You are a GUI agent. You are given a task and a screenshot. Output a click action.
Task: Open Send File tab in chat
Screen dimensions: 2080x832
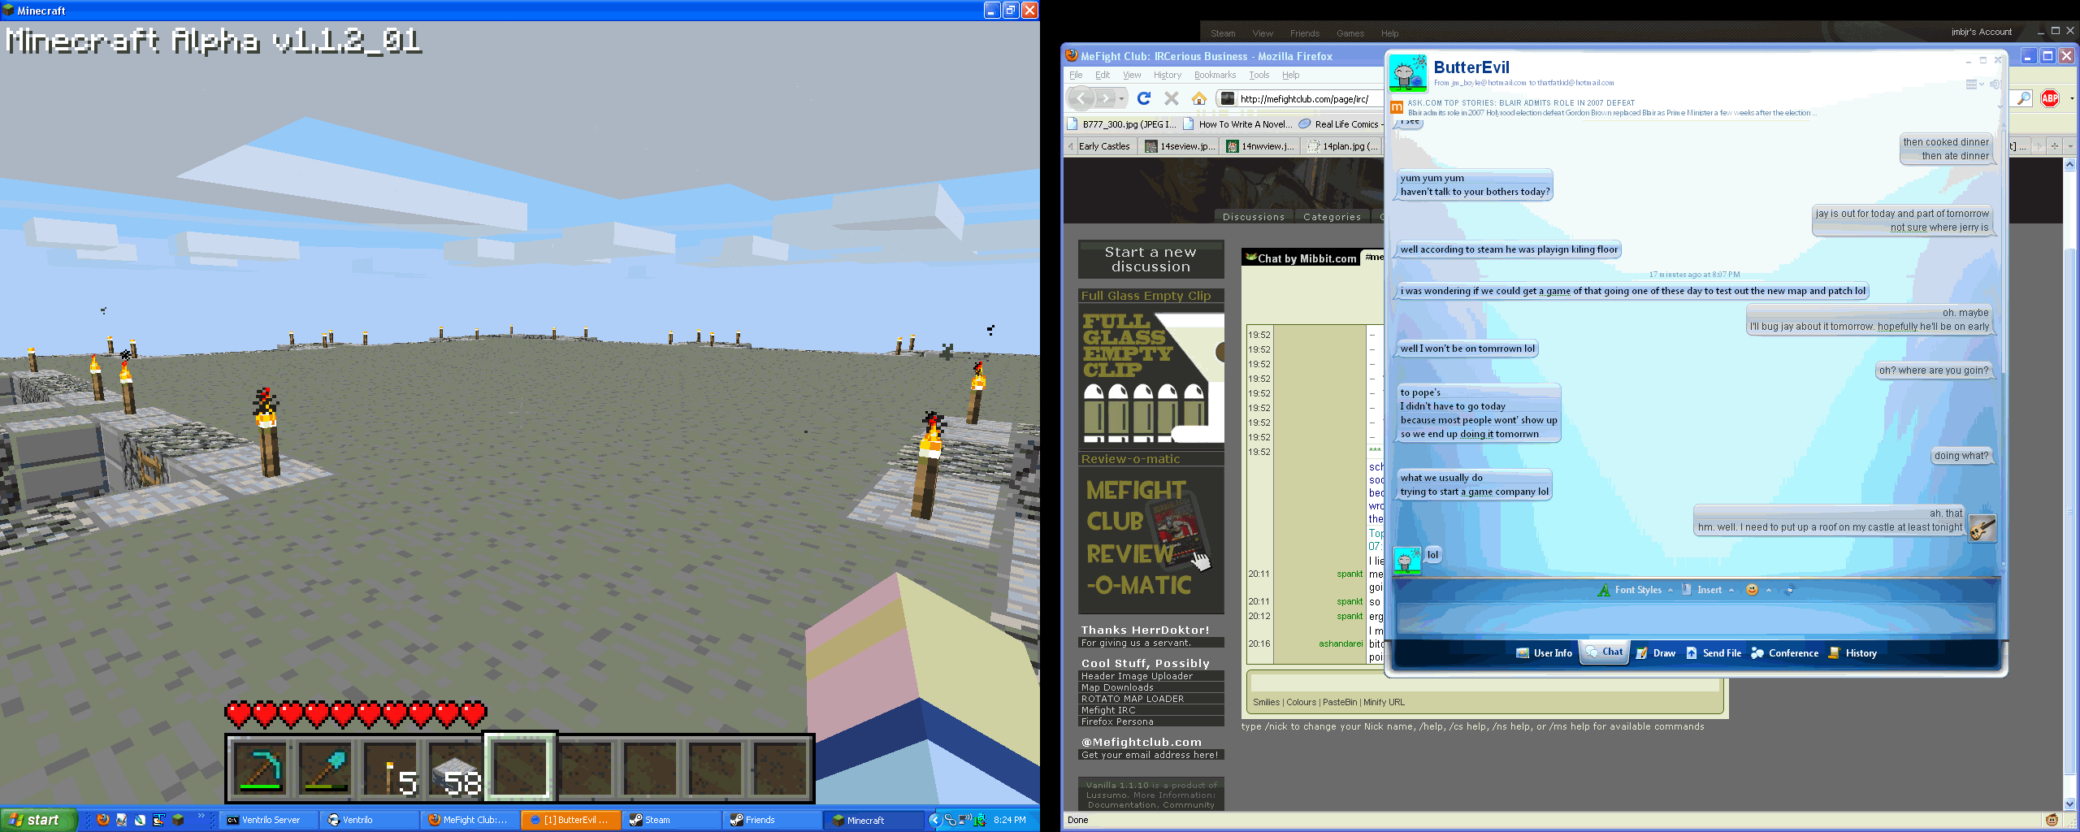1713,653
